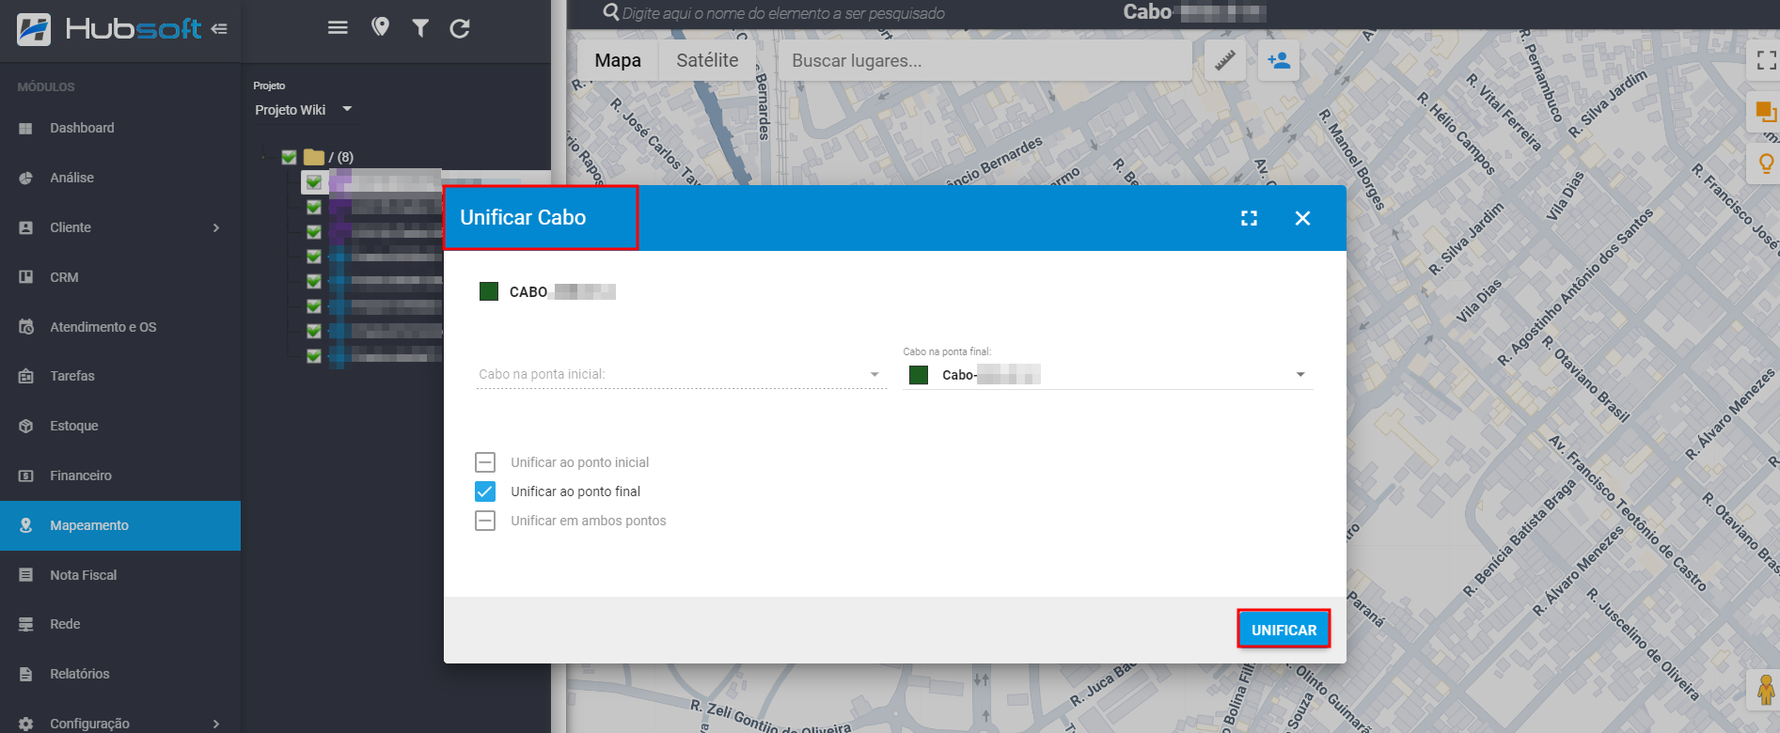This screenshot has width=1780, height=733.
Task: Open Cabo na ponta inicial dropdown
Action: click(681, 374)
